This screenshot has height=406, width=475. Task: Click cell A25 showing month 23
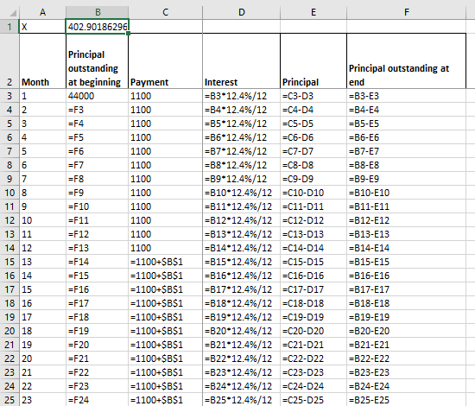(x=42, y=400)
